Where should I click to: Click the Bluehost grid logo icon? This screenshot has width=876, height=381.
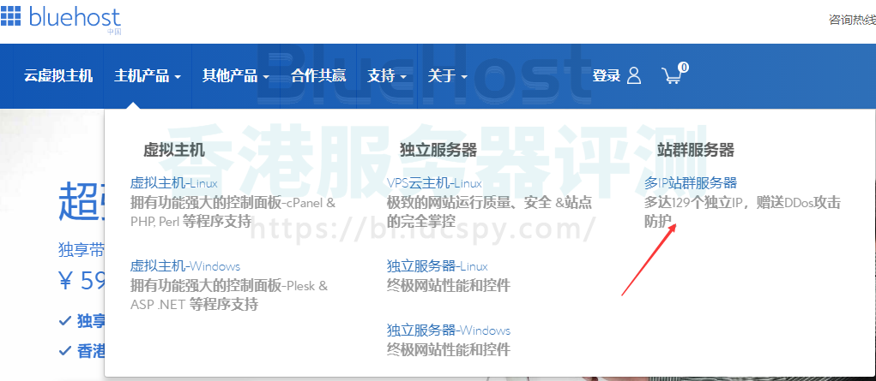[10, 16]
